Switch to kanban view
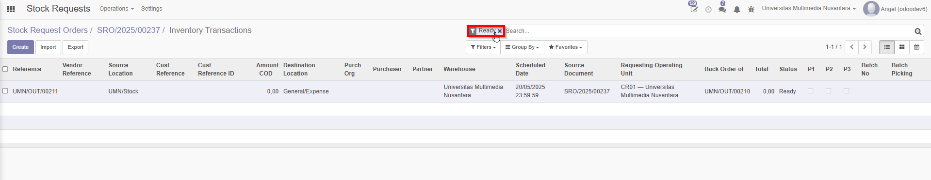The width and height of the screenshot is (931, 180). pos(902,47)
